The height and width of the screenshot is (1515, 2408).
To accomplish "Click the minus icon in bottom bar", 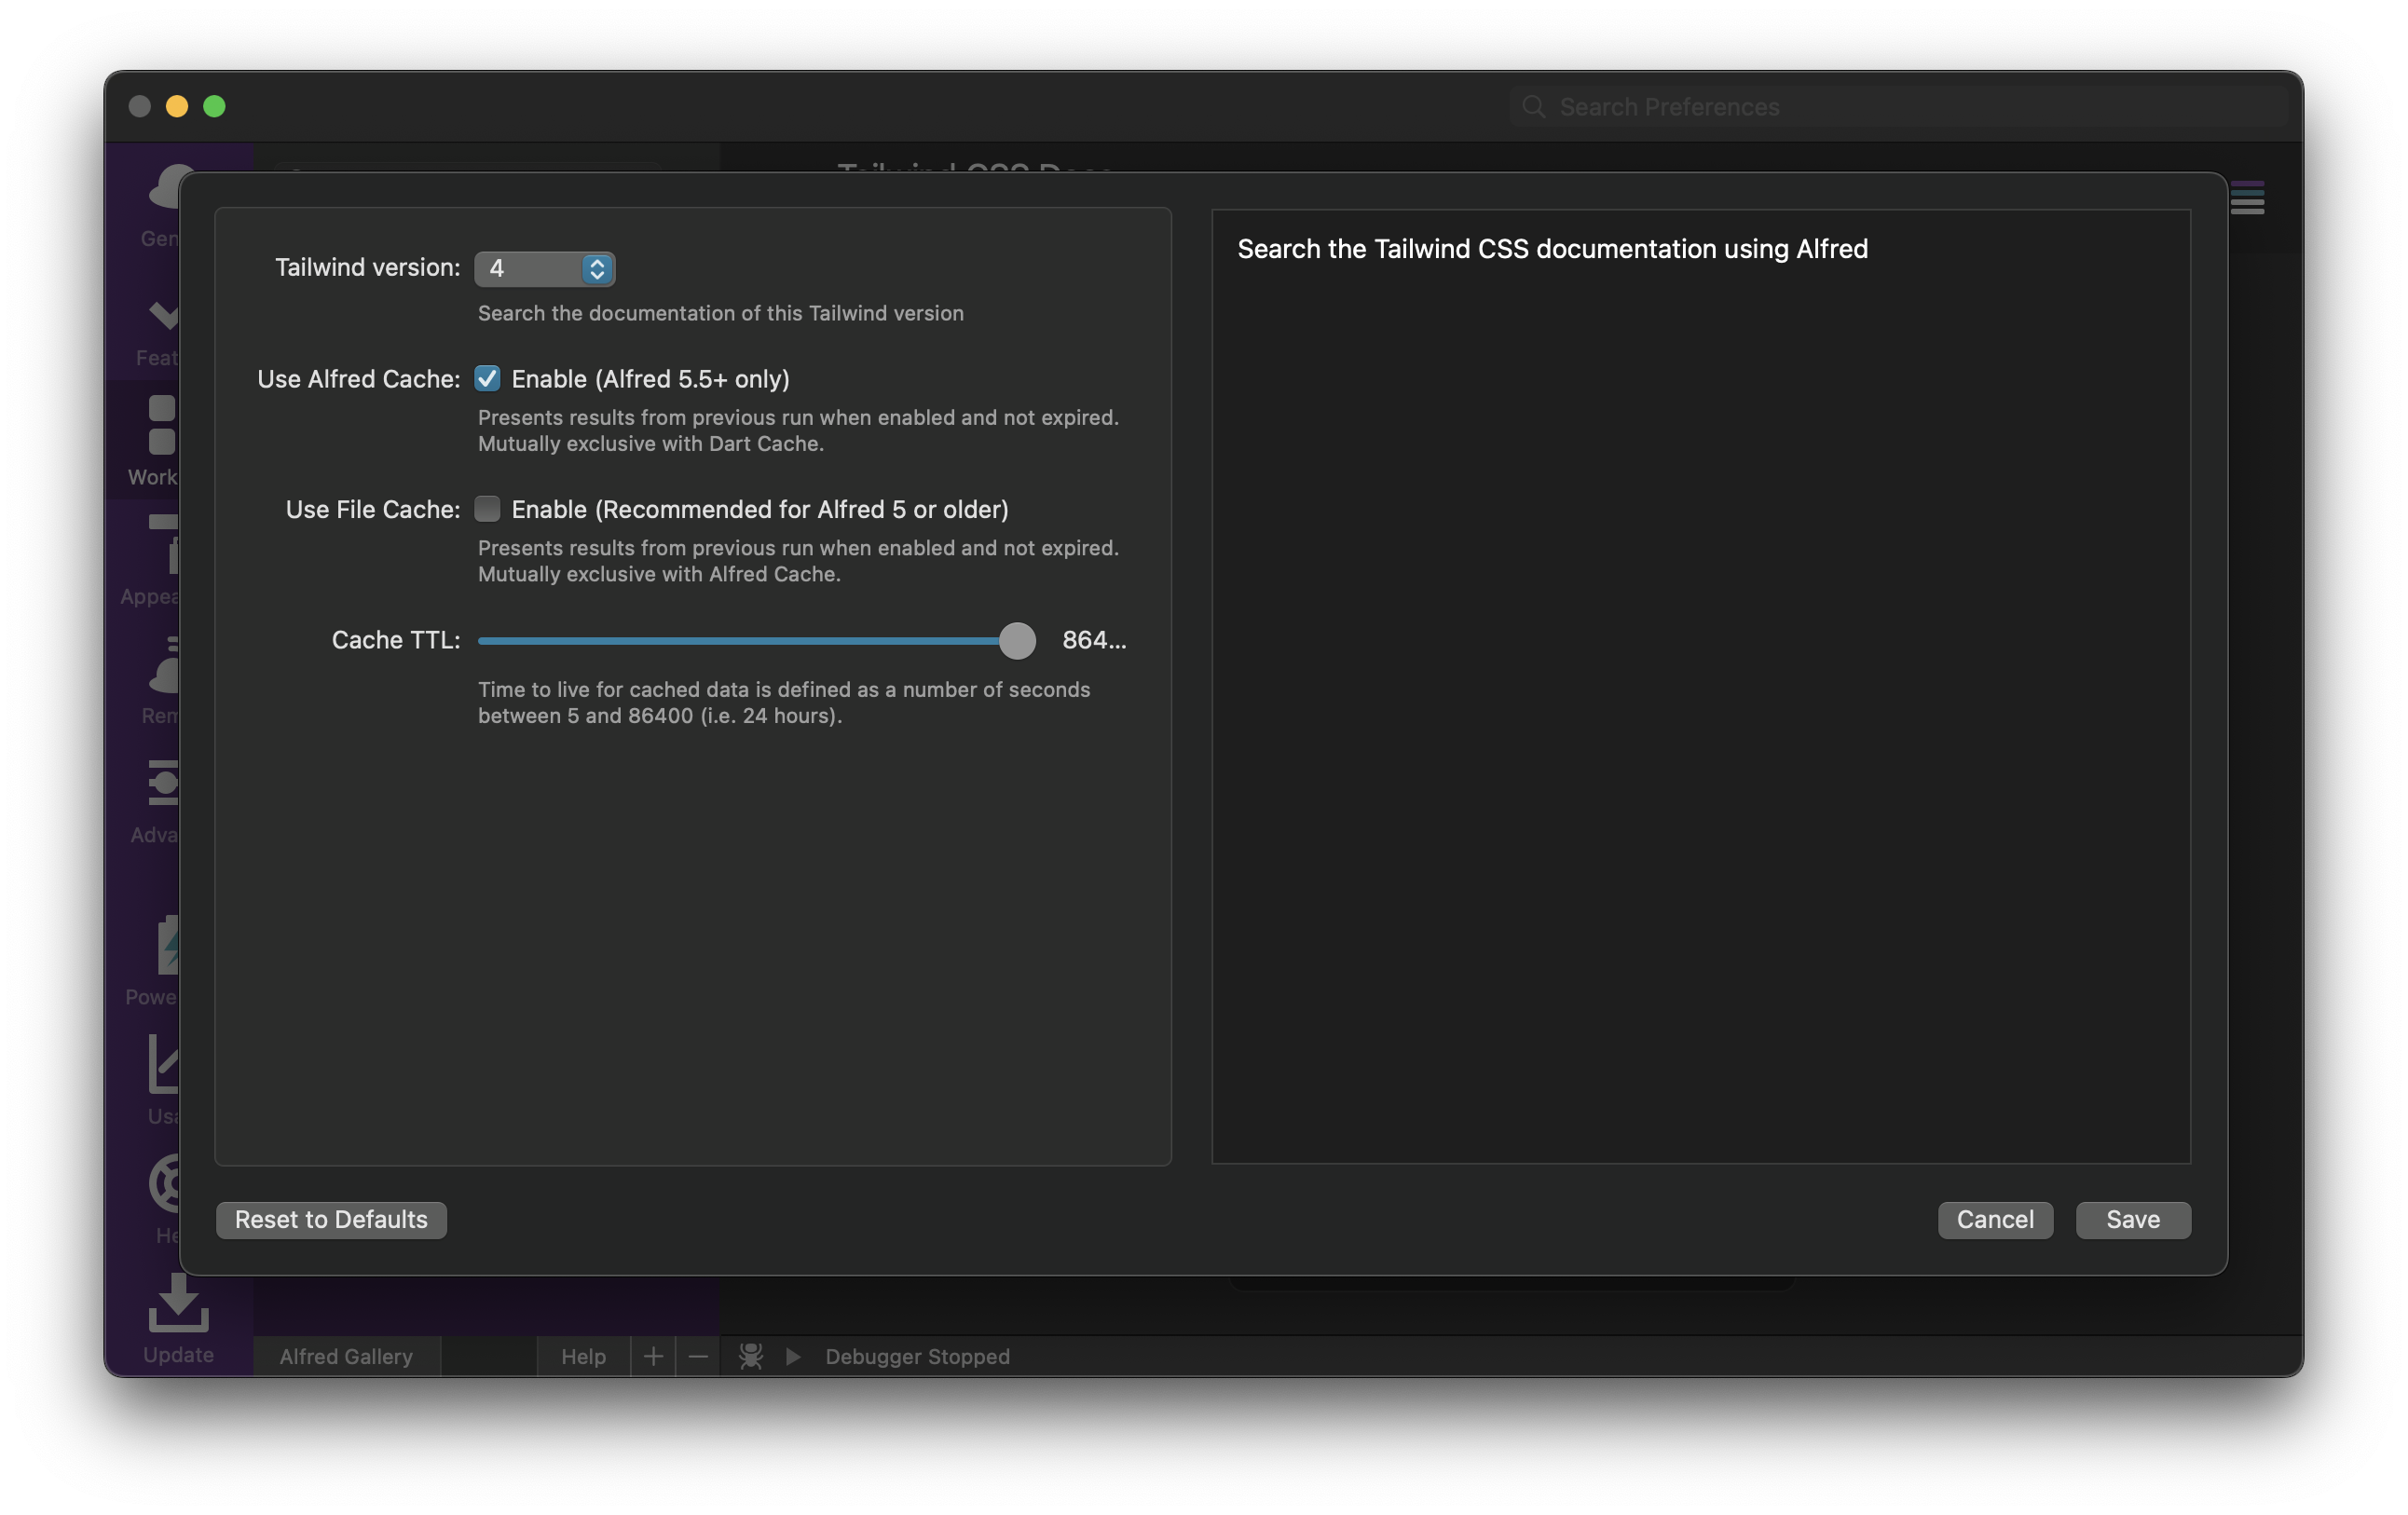I will [x=698, y=1356].
